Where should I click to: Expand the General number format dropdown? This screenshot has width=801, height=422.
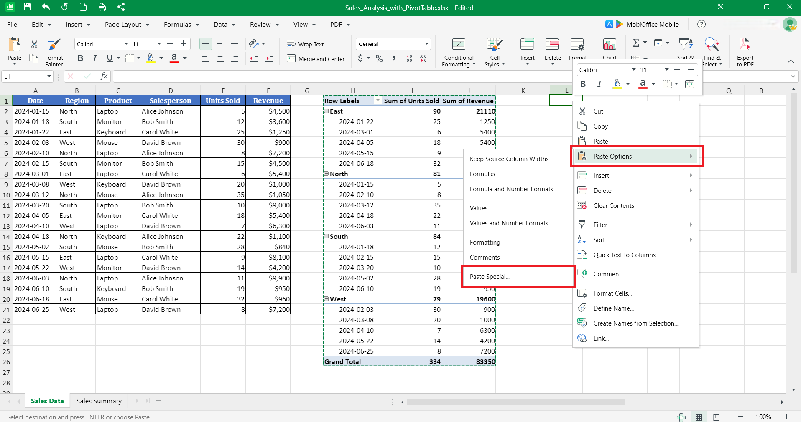pyautogui.click(x=426, y=44)
